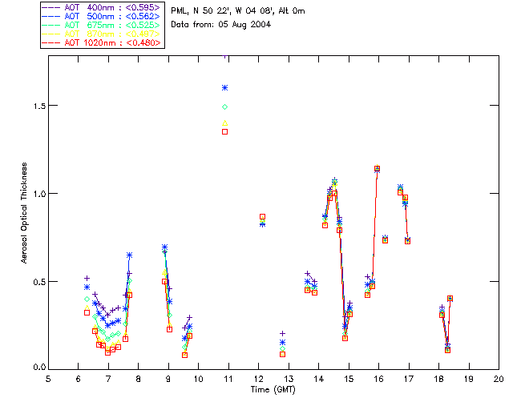
Task: Click the 5 tick label on time axis
Action: [48, 379]
